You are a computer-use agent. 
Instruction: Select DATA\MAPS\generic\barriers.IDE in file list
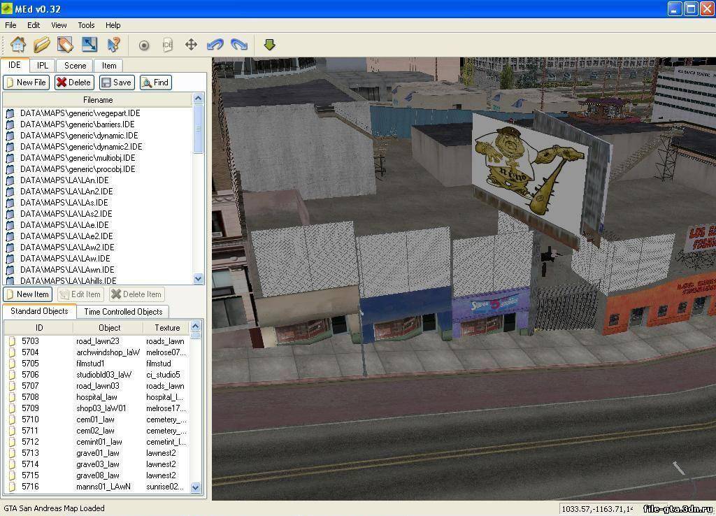[77, 124]
